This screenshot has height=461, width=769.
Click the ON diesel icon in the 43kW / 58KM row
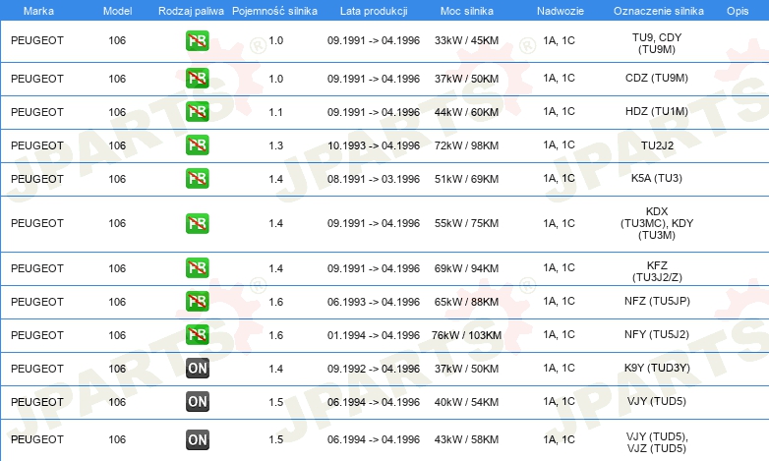tap(197, 439)
